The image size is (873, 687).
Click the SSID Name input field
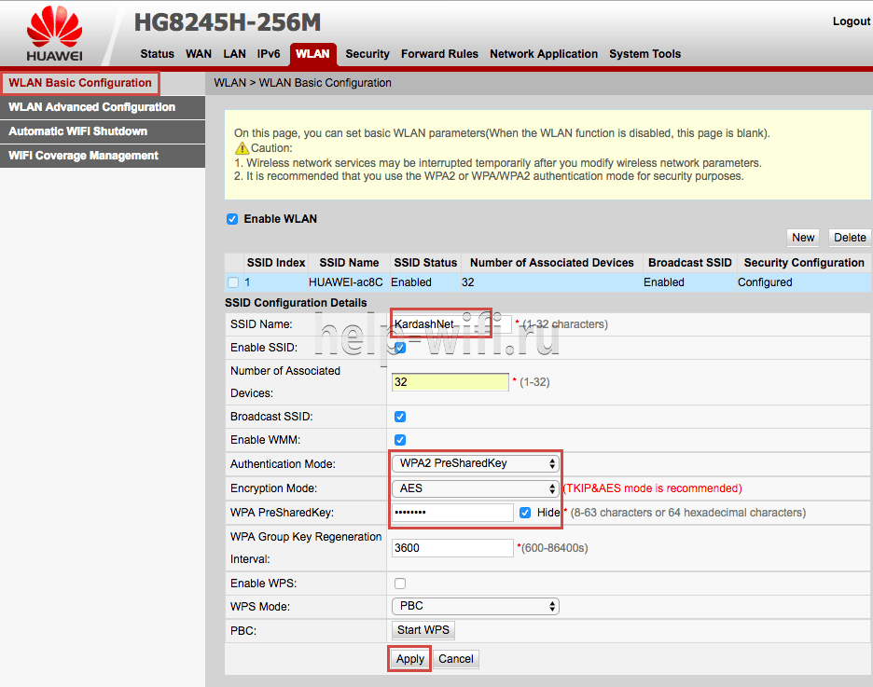click(x=450, y=324)
